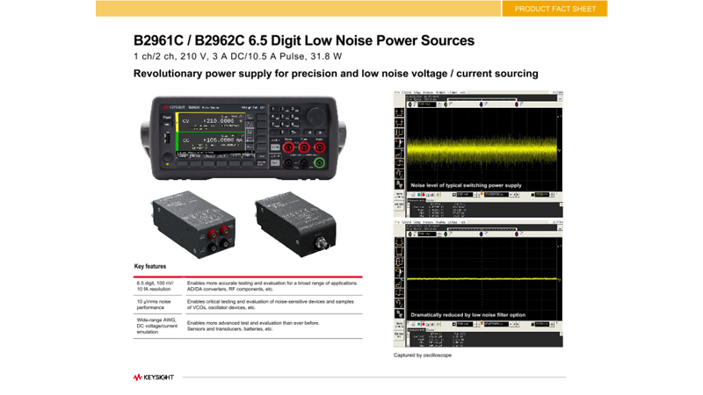The width and height of the screenshot is (703, 395).
Task: Click 'Noise level of typical switching power supply' caption
Action: click(466, 185)
